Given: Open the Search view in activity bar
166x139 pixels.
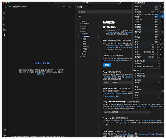Looking at the screenshot, I should coord(4,13).
